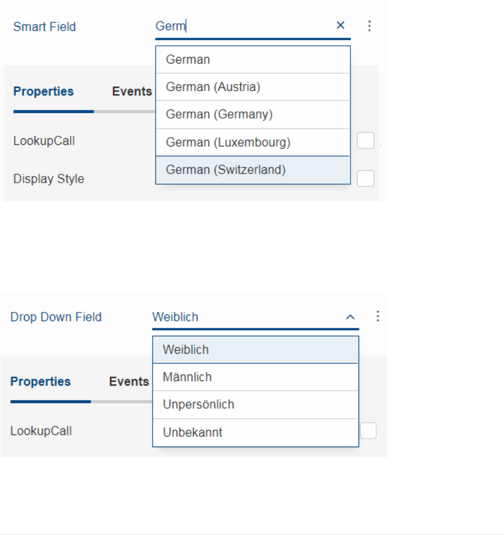The image size is (504, 535).
Task: Open the Drop Down Field three-dot menu
Action: pyautogui.click(x=378, y=316)
